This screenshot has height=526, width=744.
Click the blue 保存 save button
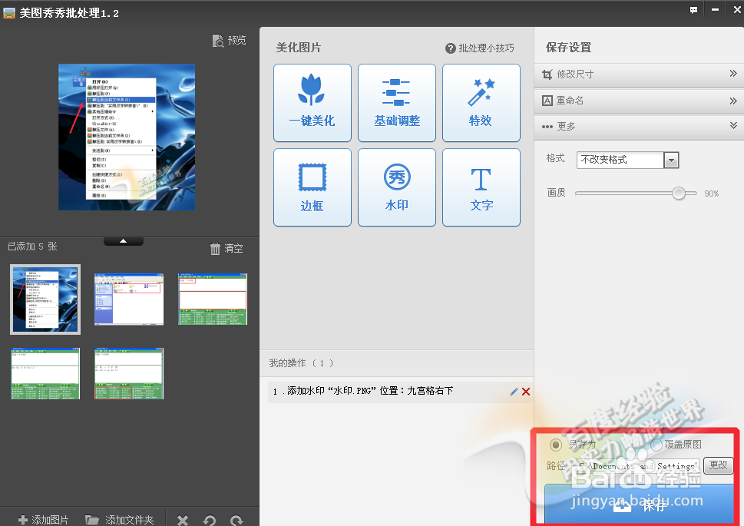[639, 504]
